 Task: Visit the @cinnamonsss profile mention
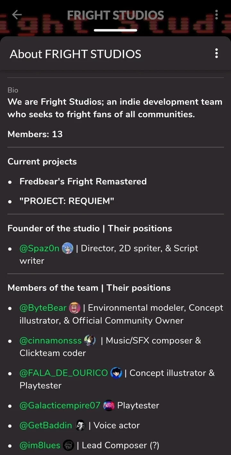(51, 341)
